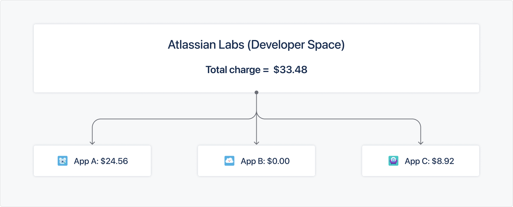Select the App B: $0.00 label
This screenshot has height=207, width=513.
coord(265,161)
